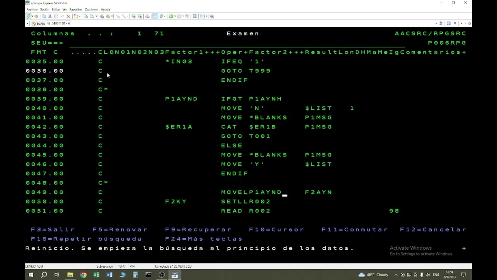Click 'F2KY' on line 0050

click(x=176, y=201)
